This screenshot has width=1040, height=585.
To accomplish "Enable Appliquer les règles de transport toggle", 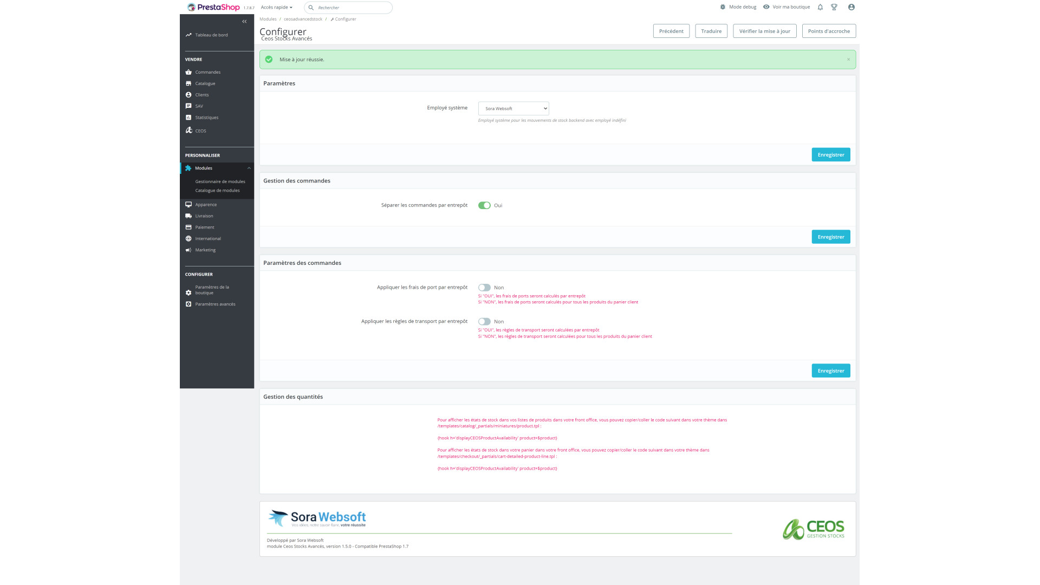I will 484,322.
